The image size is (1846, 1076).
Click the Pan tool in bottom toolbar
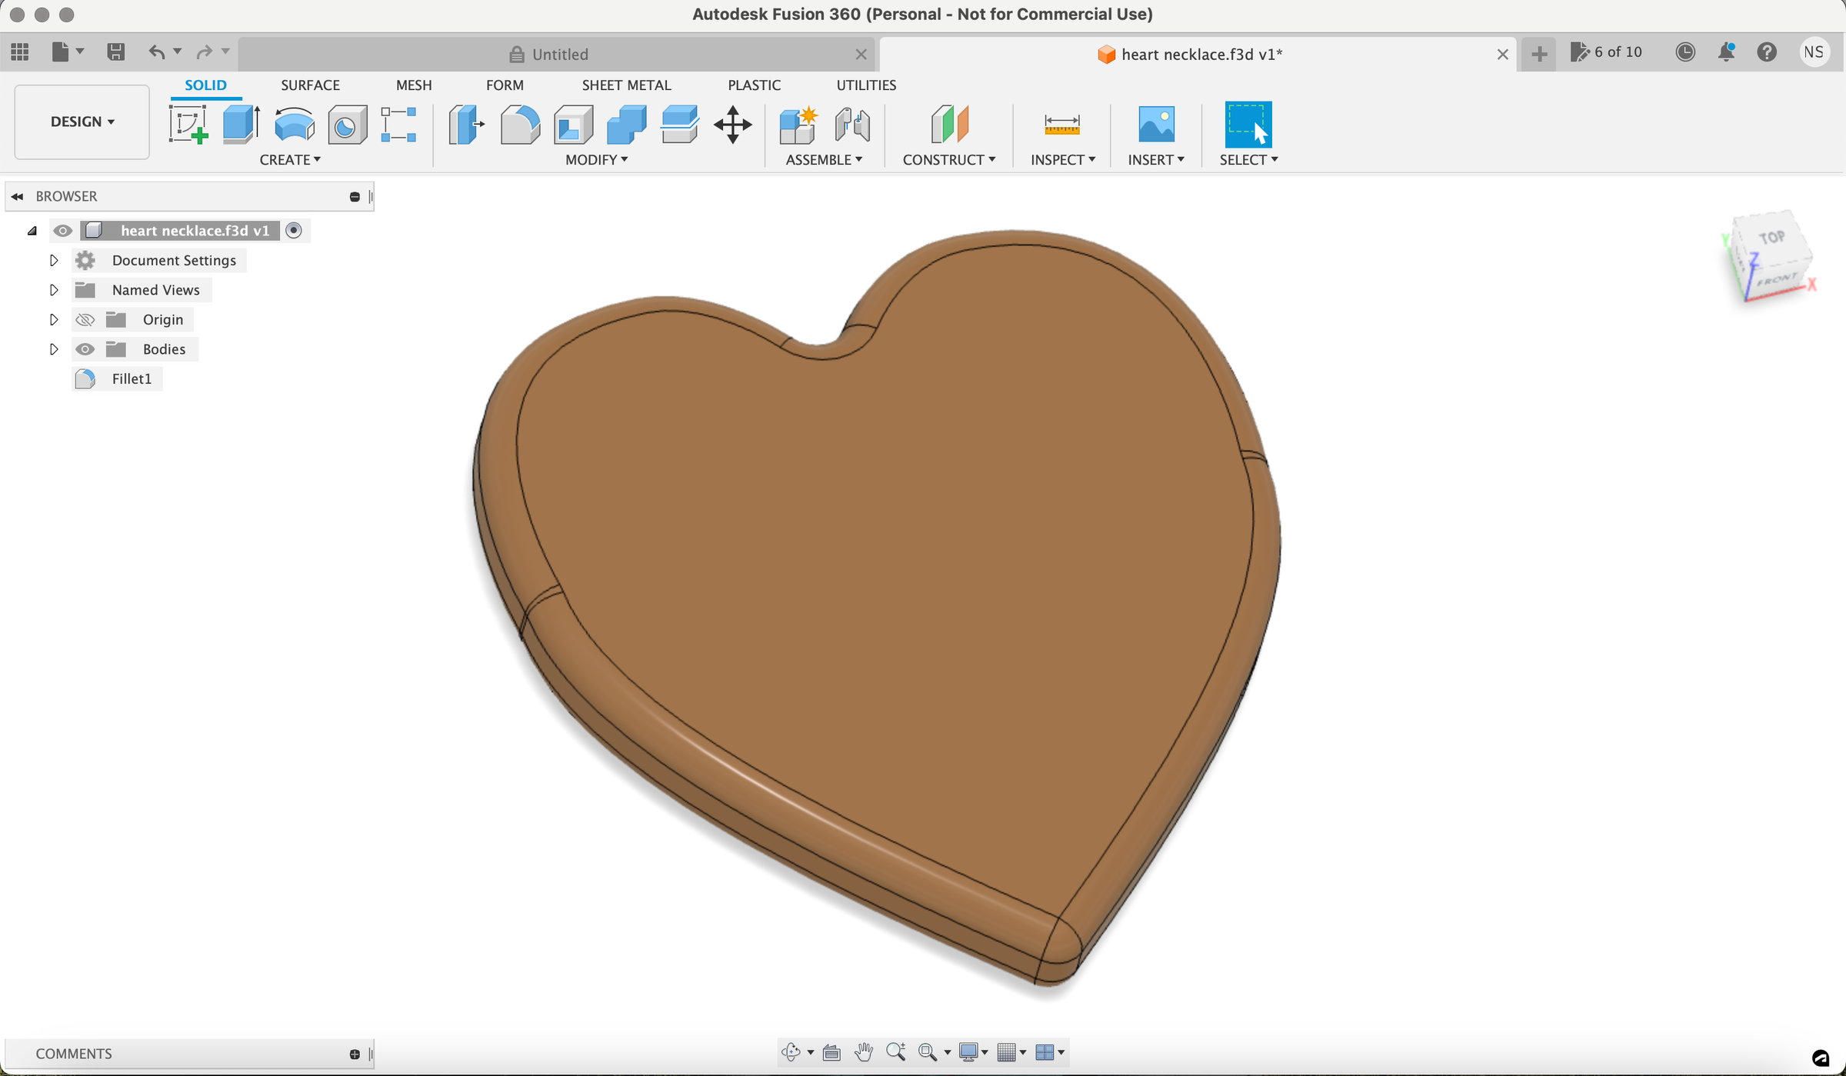click(x=864, y=1052)
